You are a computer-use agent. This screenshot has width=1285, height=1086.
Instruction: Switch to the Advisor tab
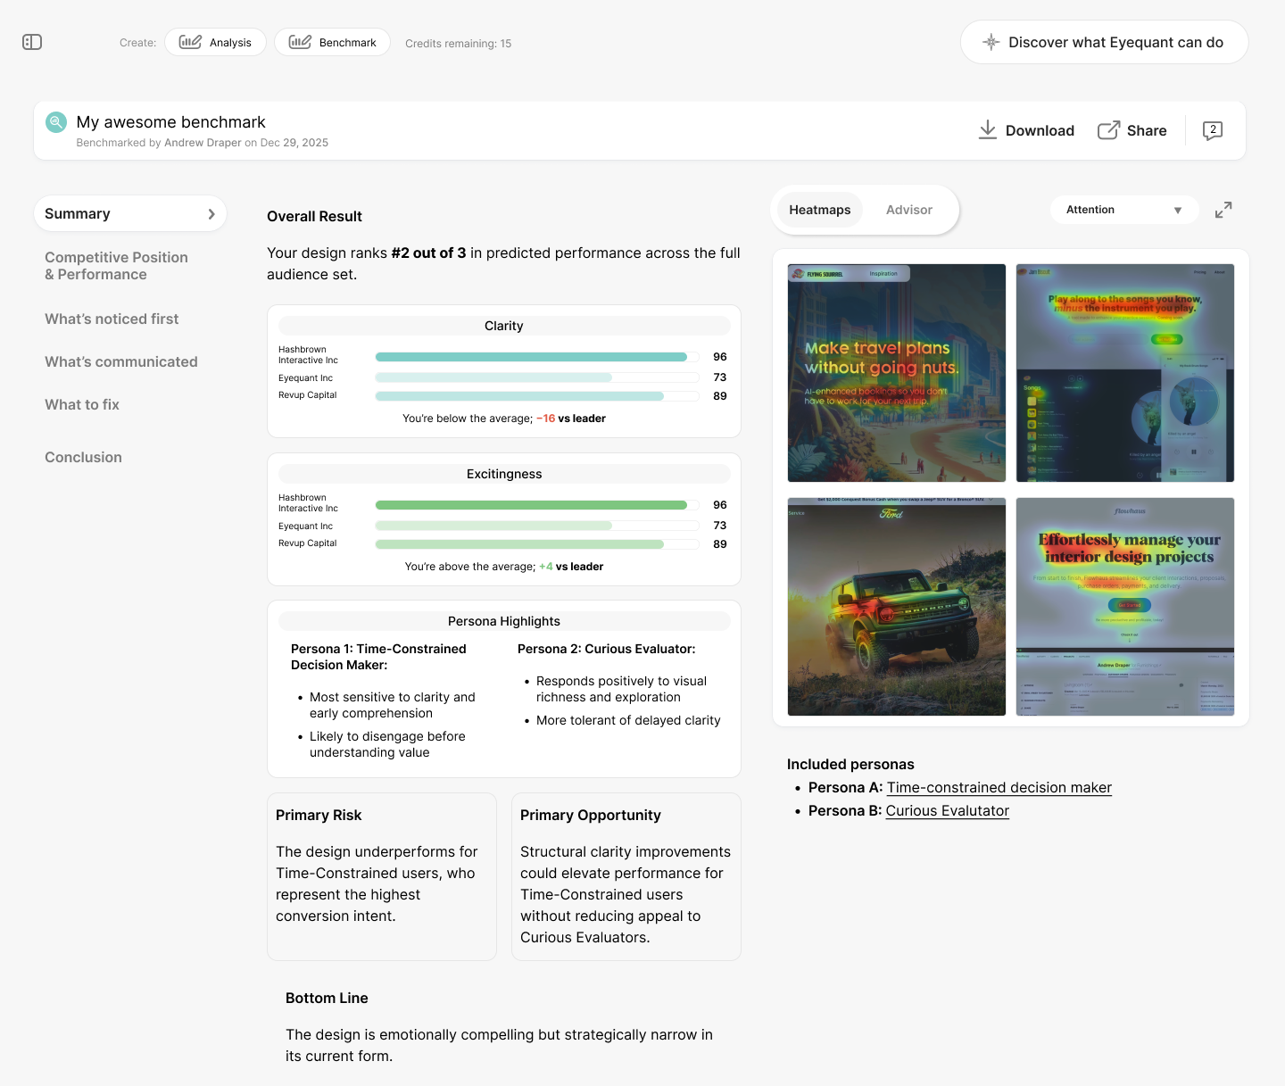(909, 210)
